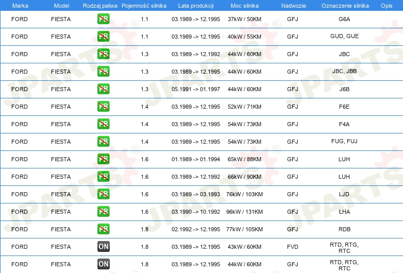
Task: Click the Marka column header
Action: [x=20, y=6]
